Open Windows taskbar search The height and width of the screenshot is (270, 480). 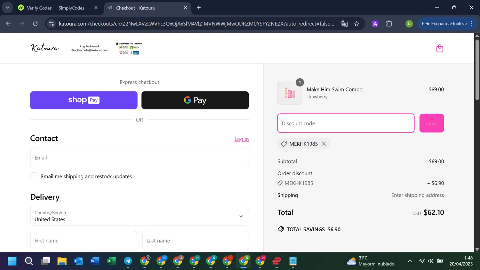pos(29,261)
